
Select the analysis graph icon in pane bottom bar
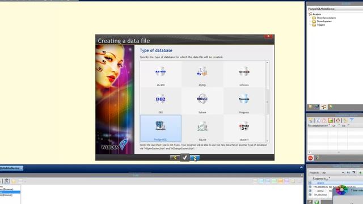[324, 107]
